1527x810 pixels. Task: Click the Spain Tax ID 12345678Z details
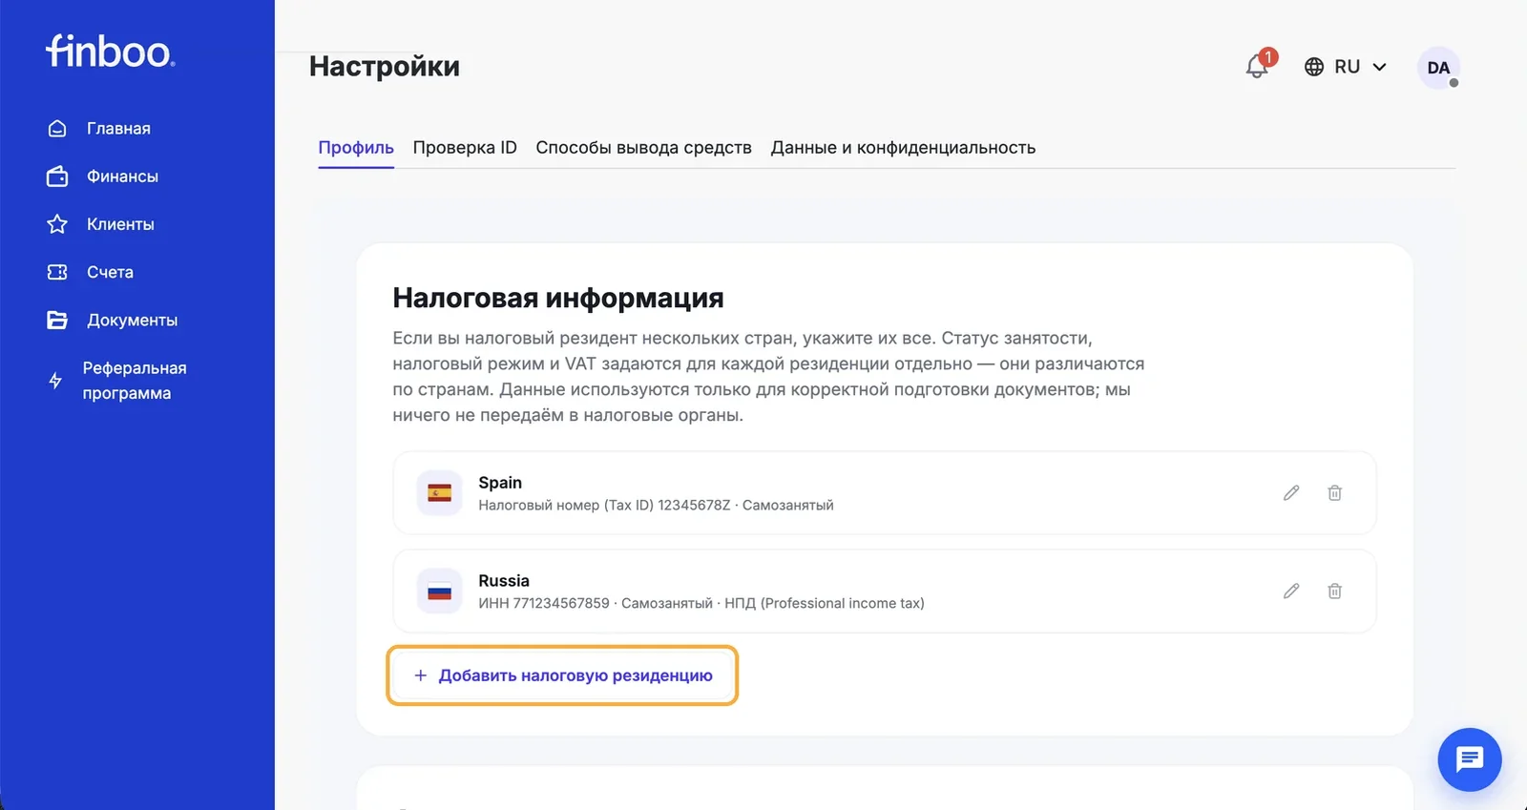coord(656,506)
